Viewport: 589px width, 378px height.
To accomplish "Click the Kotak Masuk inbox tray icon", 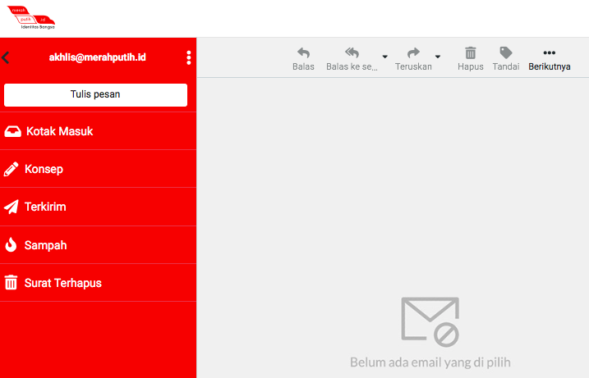I will 13,131.
